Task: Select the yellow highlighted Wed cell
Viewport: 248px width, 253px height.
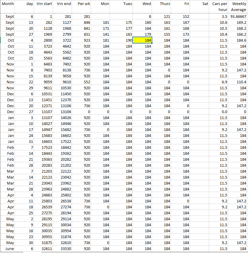Action: tap(142, 40)
